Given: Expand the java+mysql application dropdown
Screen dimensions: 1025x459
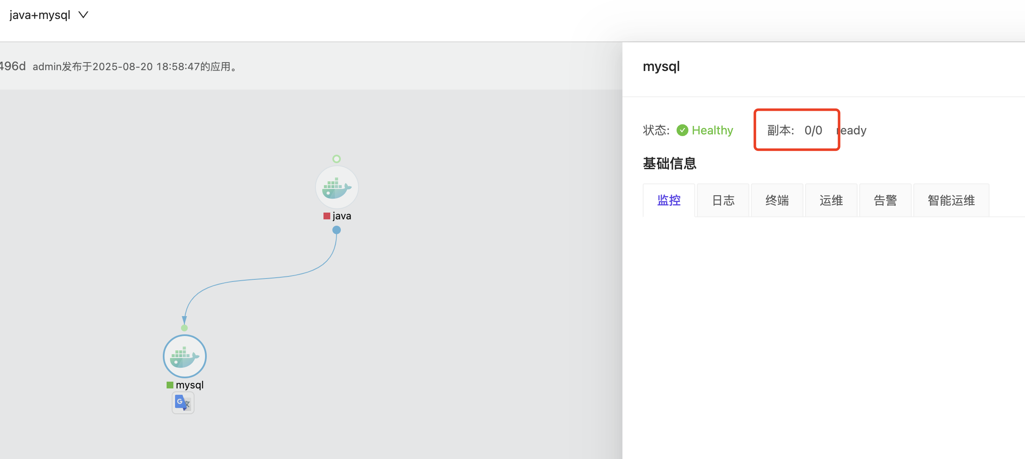Looking at the screenshot, I should (x=83, y=15).
